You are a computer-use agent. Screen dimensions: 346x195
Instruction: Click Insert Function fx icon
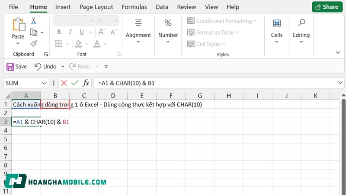86,83
